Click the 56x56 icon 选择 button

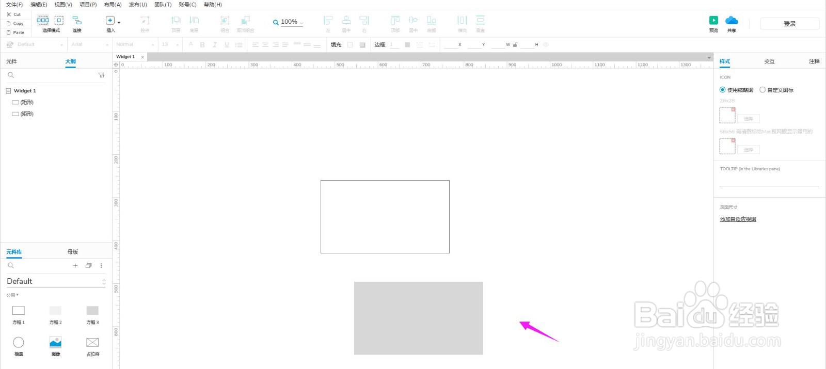(x=749, y=150)
